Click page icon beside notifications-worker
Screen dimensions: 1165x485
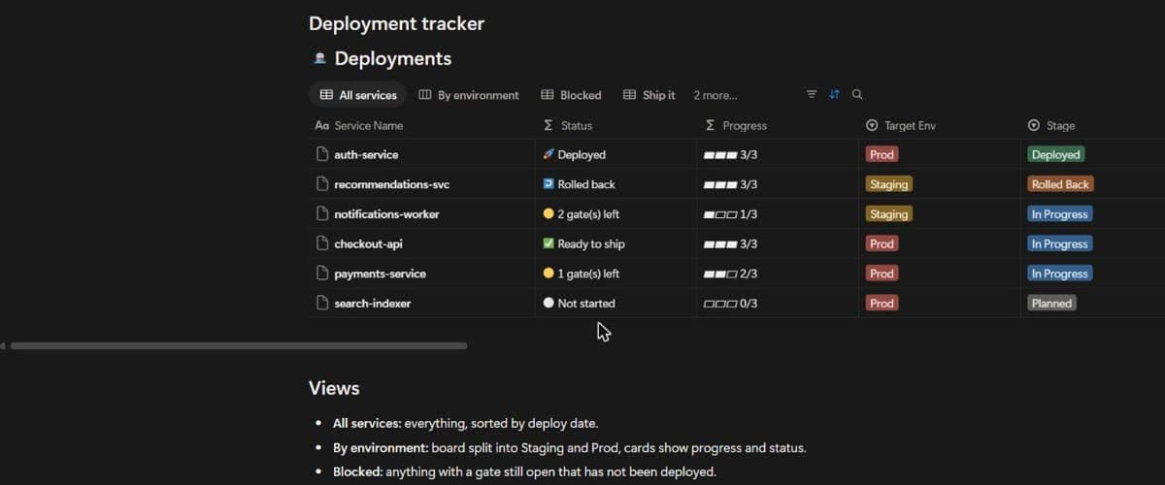click(322, 214)
